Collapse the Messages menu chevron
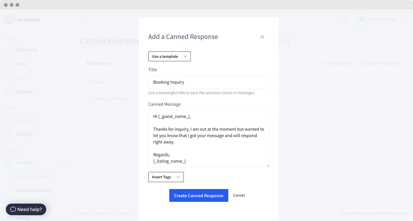Image resolution: width=413 pixels, height=221 pixels. 65,162
